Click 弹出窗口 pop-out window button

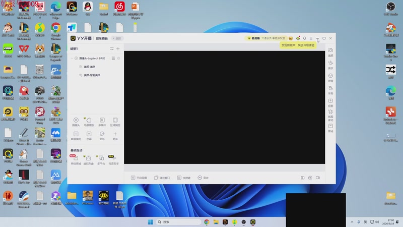click(162, 178)
